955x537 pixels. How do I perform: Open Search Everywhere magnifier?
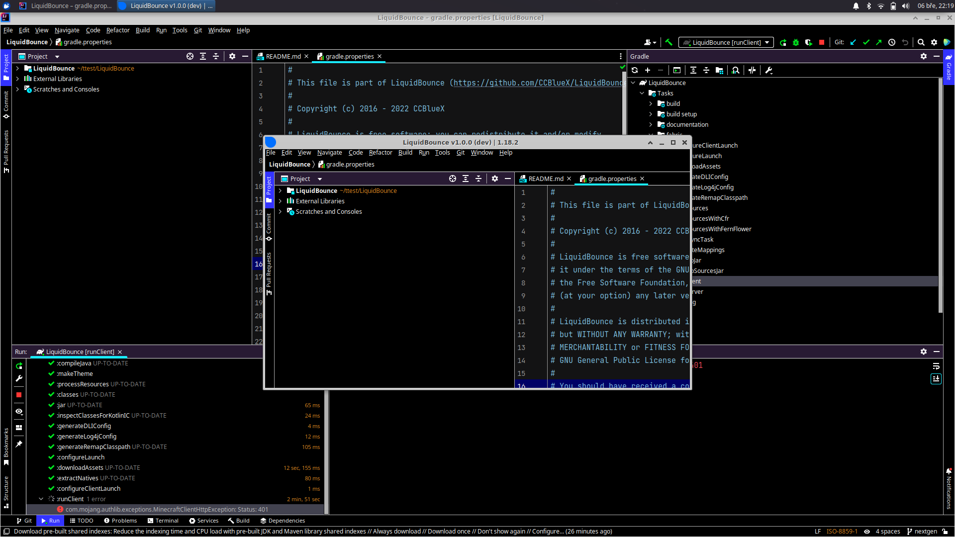[922, 42]
